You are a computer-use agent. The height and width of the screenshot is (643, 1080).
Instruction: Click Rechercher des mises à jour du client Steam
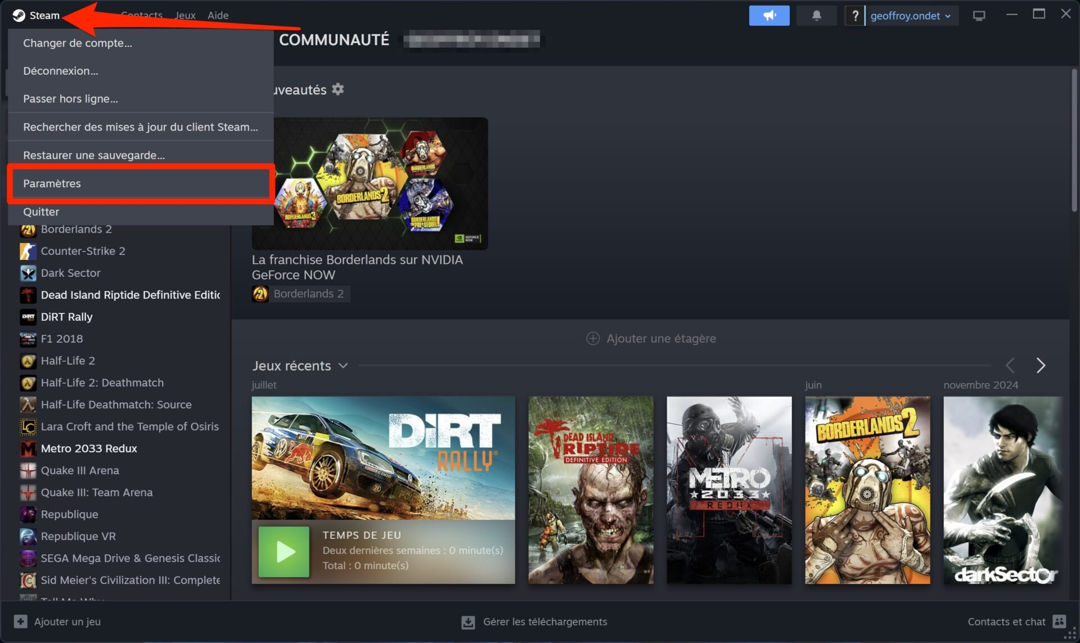click(x=141, y=127)
